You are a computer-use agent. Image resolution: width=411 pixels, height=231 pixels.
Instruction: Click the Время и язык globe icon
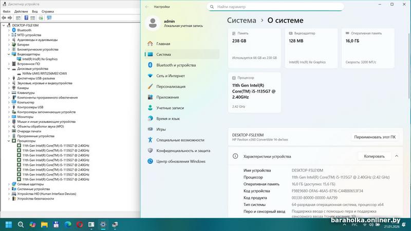click(150, 119)
